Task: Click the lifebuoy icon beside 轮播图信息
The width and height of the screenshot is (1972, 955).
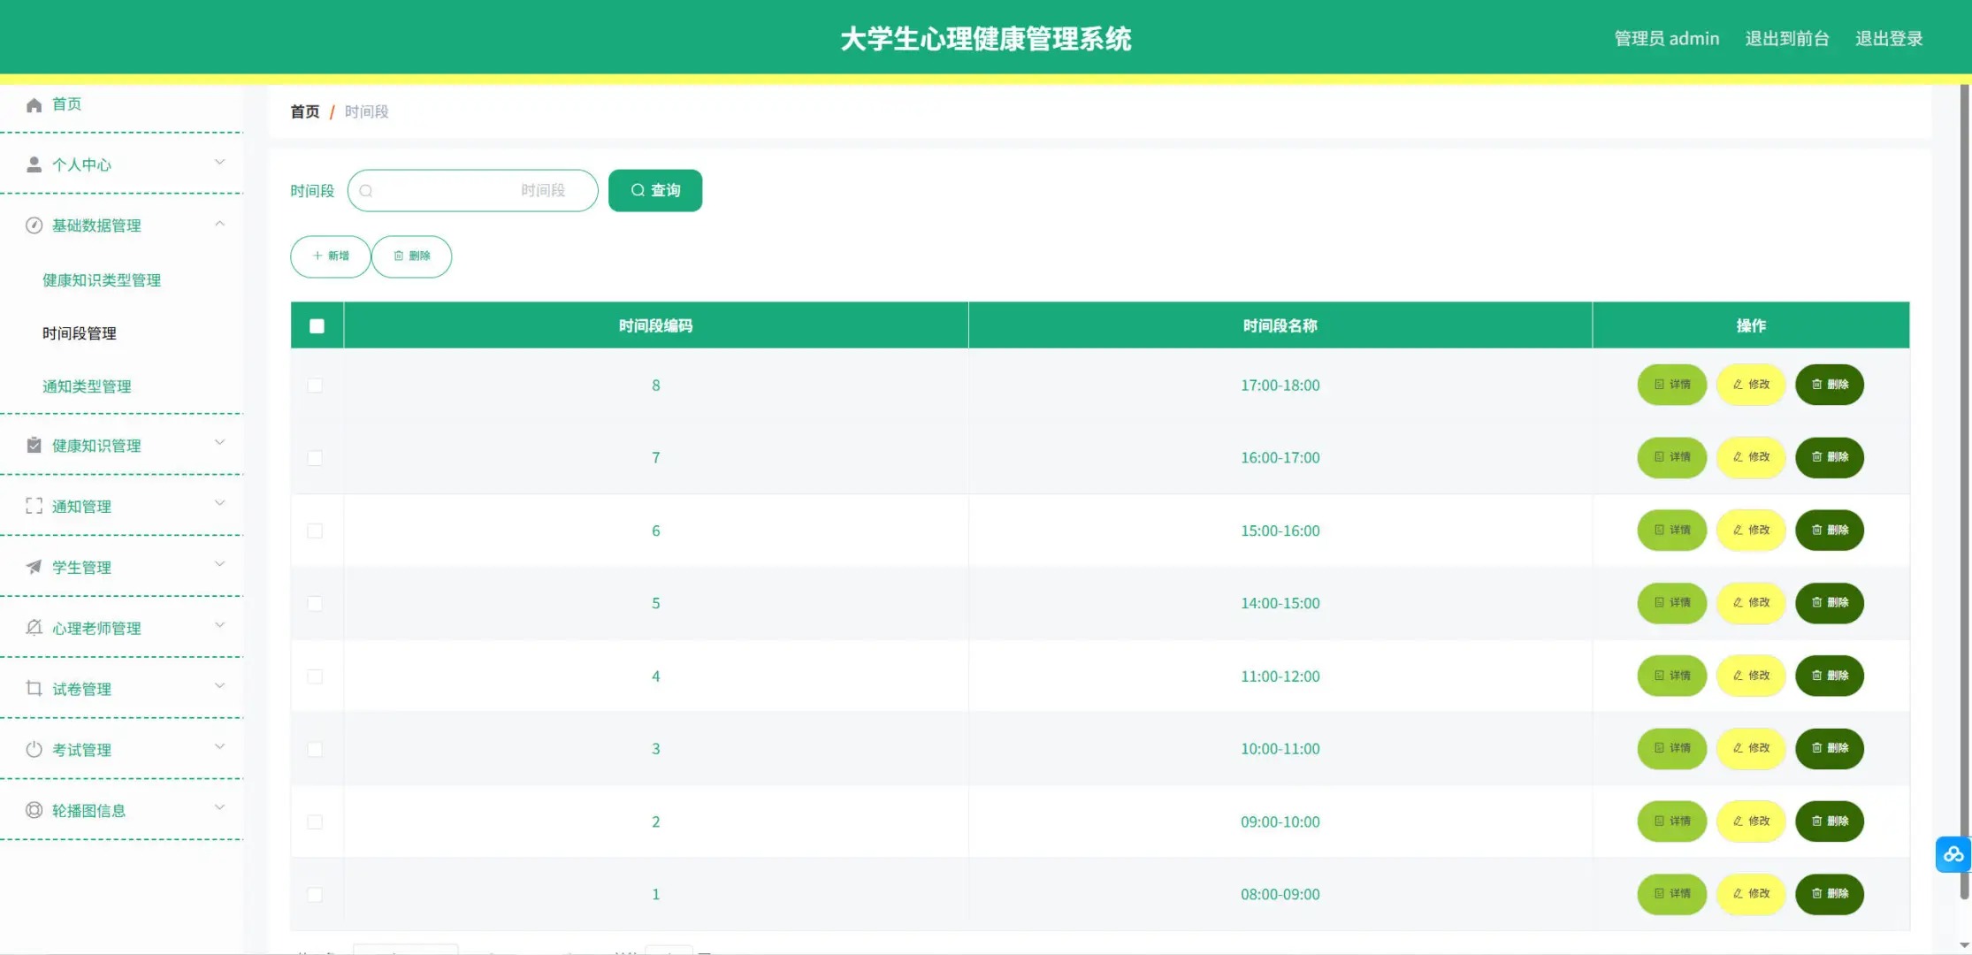Action: [x=34, y=810]
